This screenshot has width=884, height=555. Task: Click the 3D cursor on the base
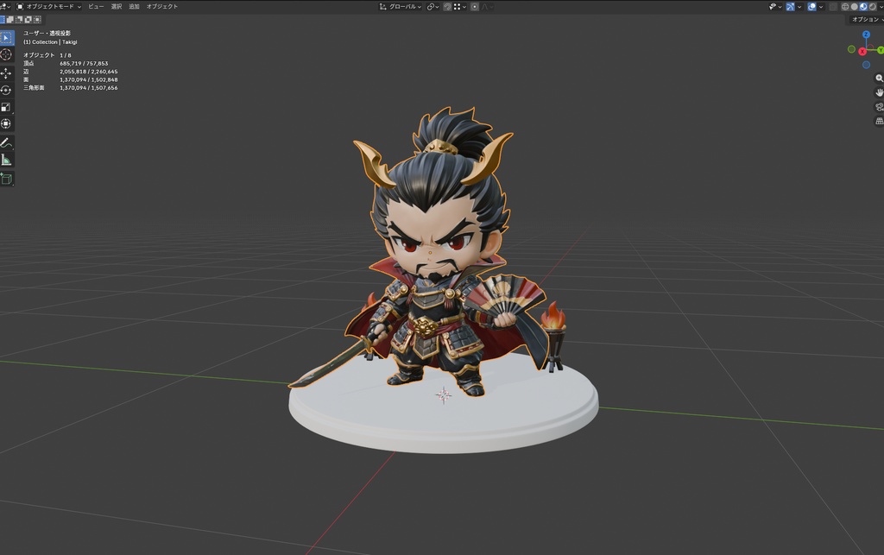(444, 395)
